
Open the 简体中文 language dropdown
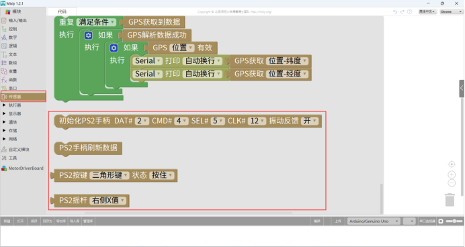[427, 11]
